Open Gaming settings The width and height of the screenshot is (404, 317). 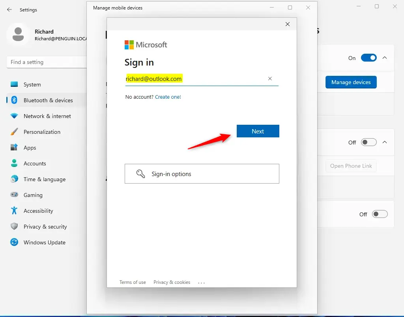[x=47, y=195]
